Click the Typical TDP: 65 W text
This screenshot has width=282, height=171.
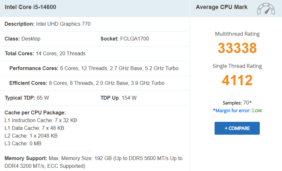(x=27, y=98)
